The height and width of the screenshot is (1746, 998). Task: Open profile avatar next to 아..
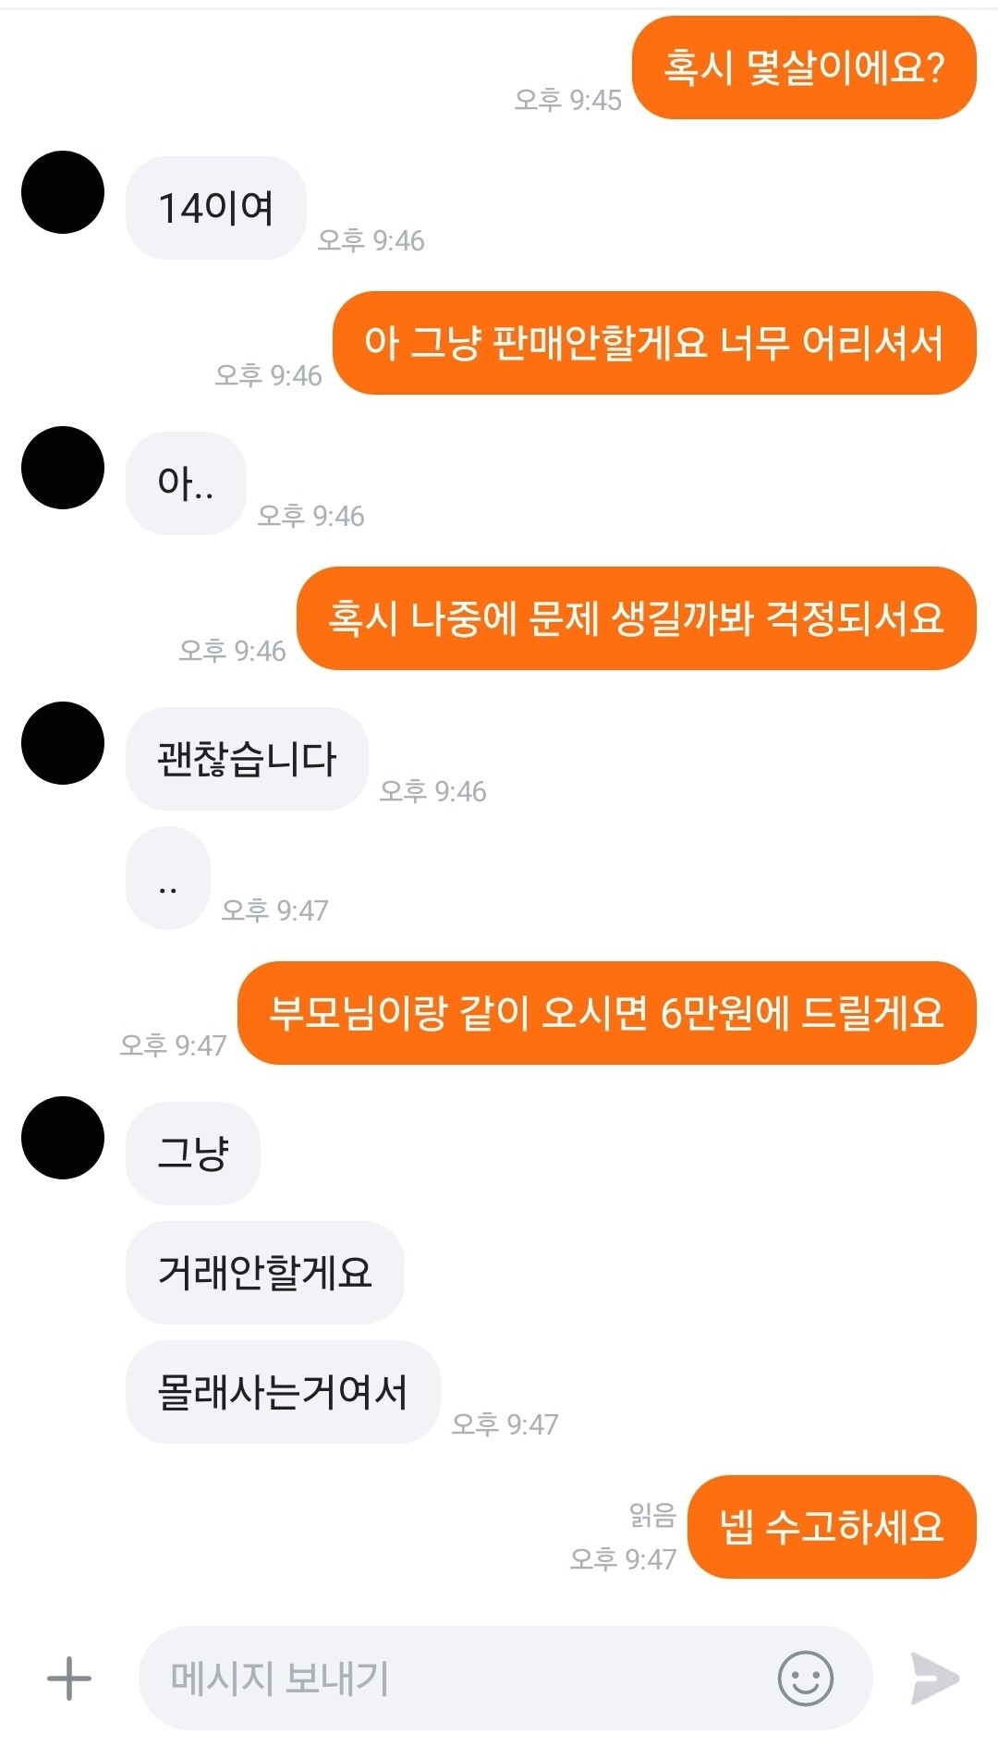(63, 468)
